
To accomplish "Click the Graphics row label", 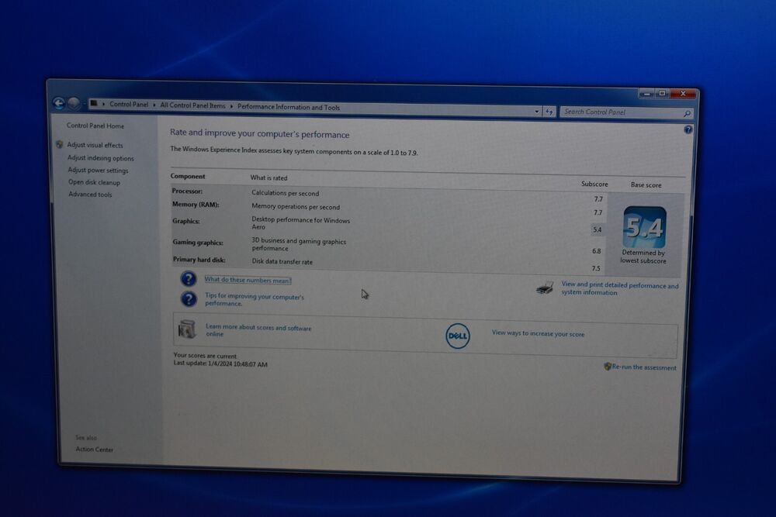I will [186, 221].
